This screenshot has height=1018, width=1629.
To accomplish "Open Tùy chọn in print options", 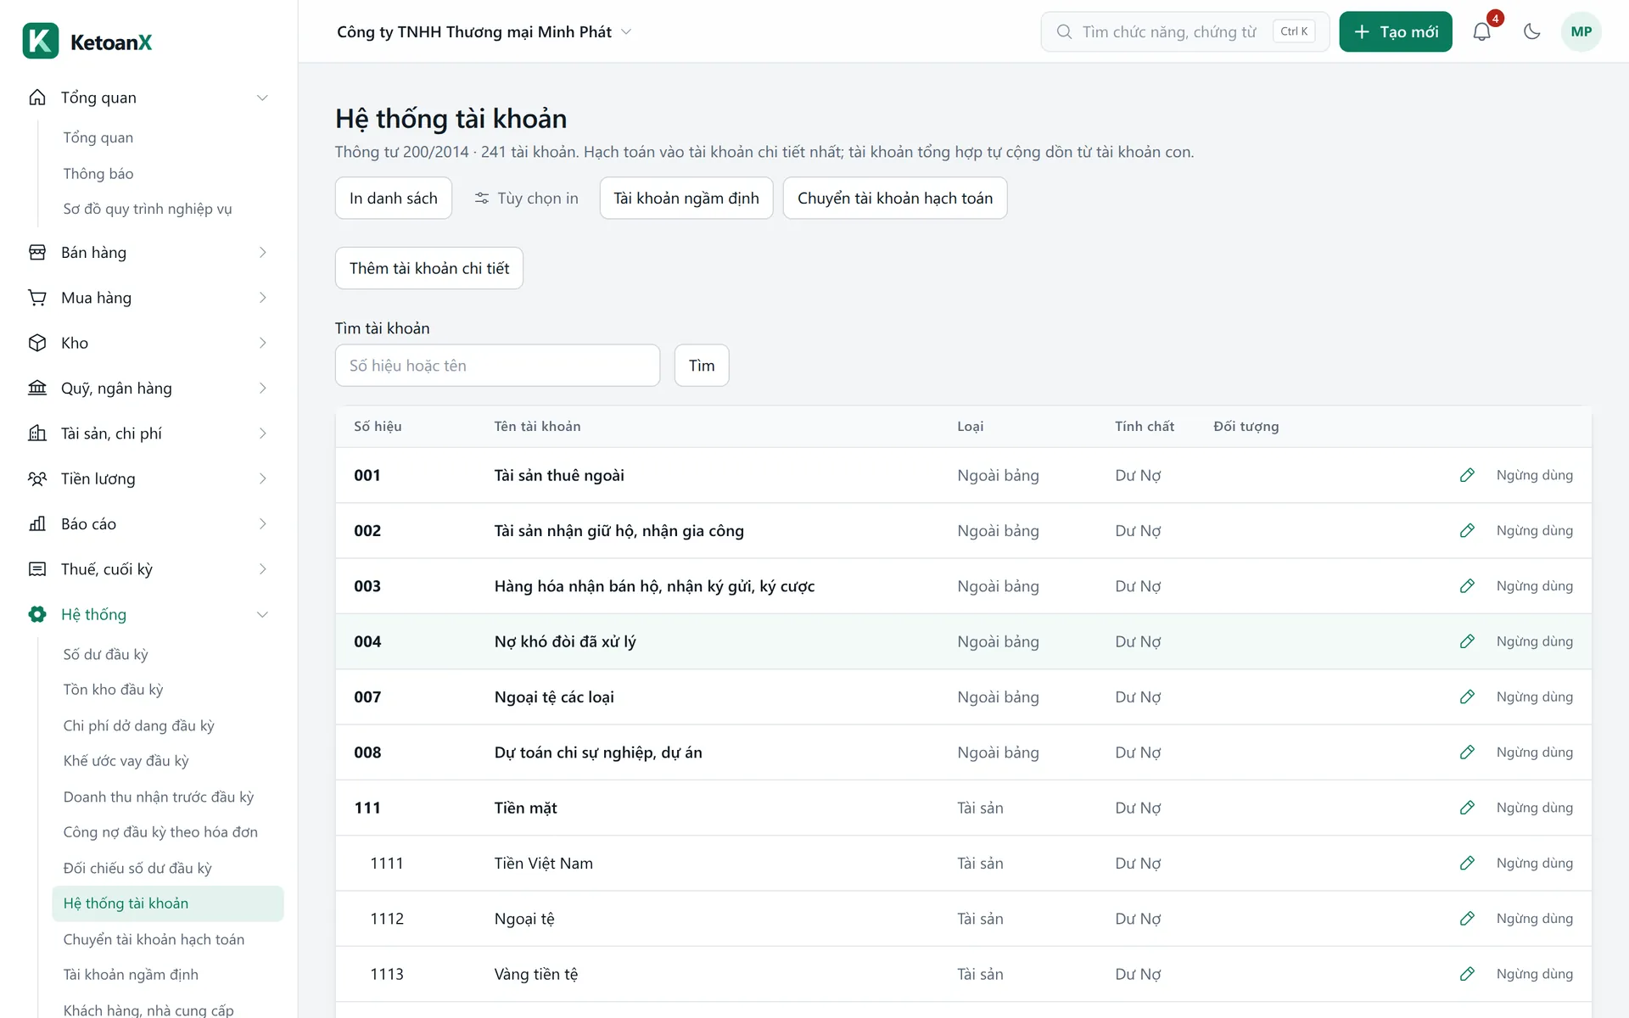I will 526,198.
